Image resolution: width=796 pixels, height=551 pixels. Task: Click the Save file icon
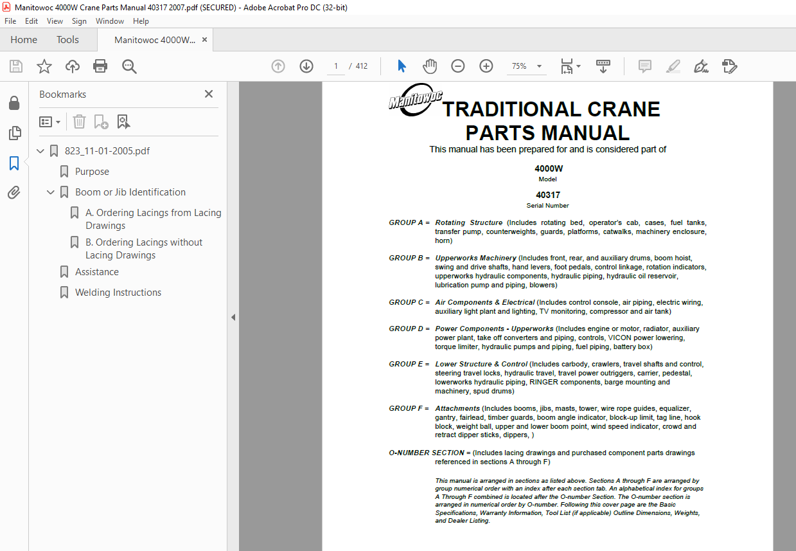(16, 66)
